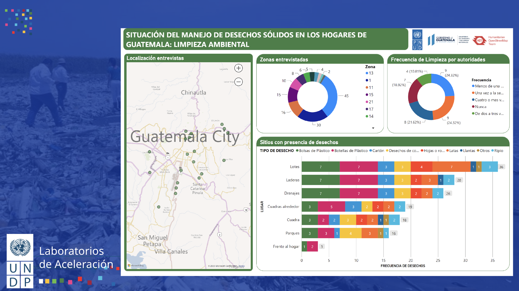Select zone 21 in the Zona legend
Viewport: 519px width, 291px height.
tap(370, 102)
